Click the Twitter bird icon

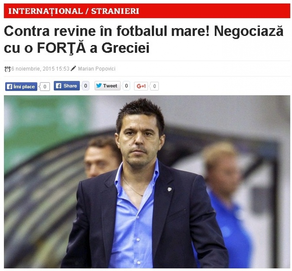[x=99, y=85]
